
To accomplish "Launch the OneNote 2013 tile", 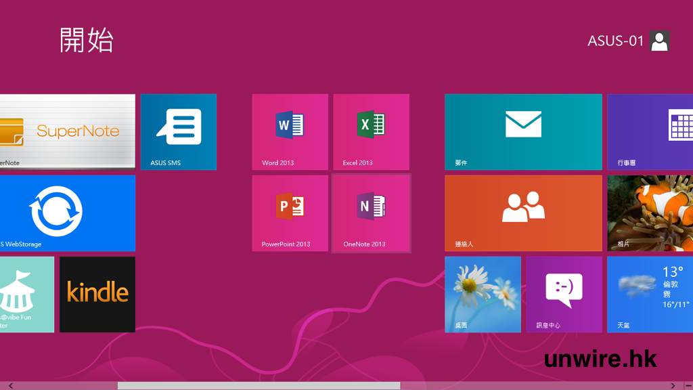I will tap(371, 213).
